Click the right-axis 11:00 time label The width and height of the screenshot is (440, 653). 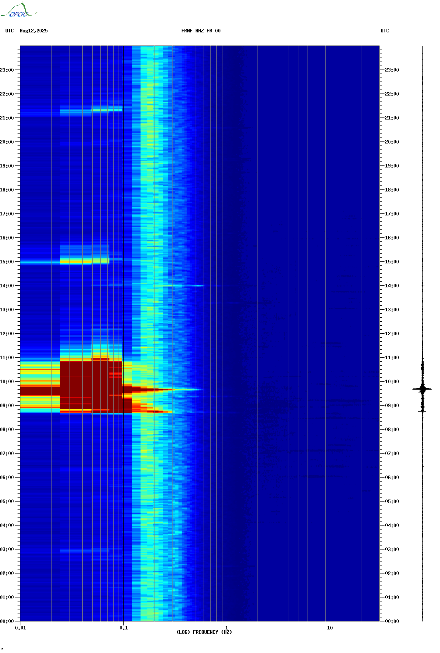(x=392, y=358)
